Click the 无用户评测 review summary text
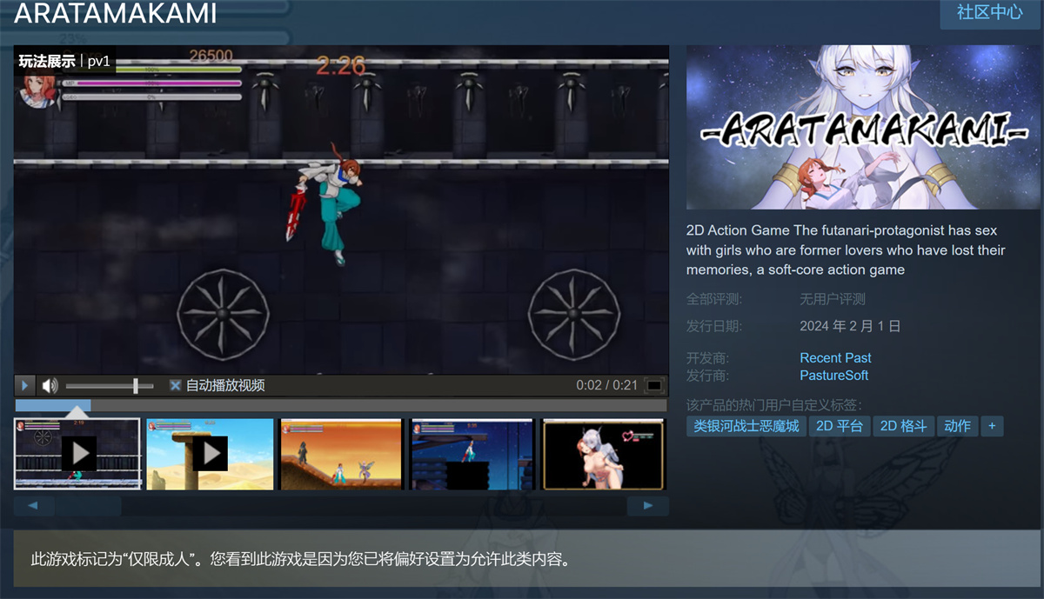The height and width of the screenshot is (599, 1044). click(x=833, y=299)
